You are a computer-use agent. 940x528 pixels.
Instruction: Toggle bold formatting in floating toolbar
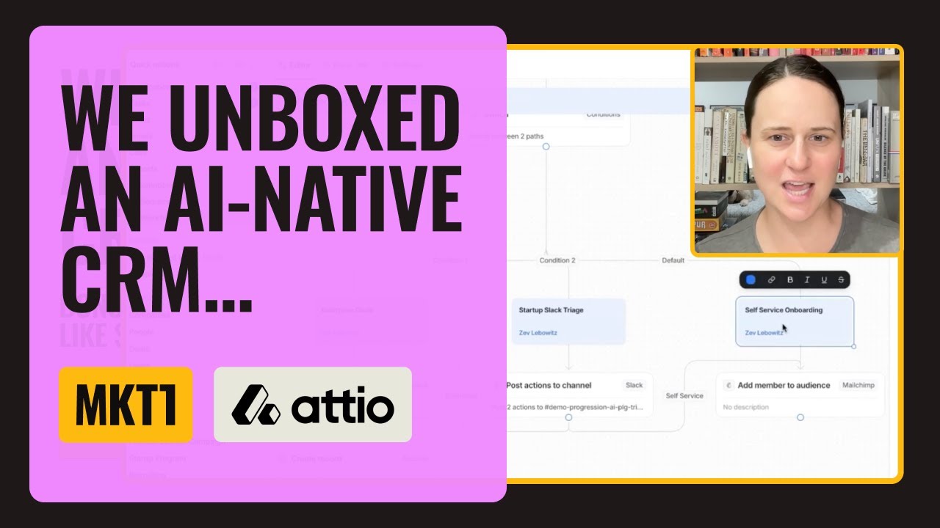click(790, 279)
